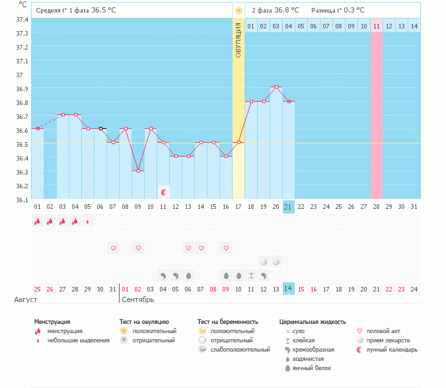Click the menstruation drop icon on cycle day 01

click(x=38, y=221)
